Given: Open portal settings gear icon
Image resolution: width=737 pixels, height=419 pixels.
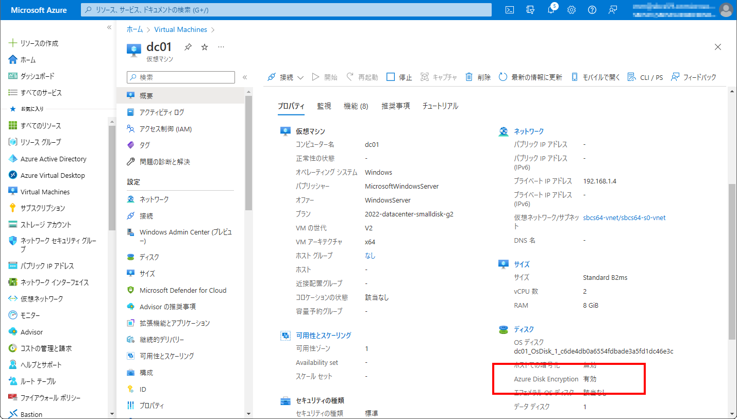Looking at the screenshot, I should click(x=572, y=10).
